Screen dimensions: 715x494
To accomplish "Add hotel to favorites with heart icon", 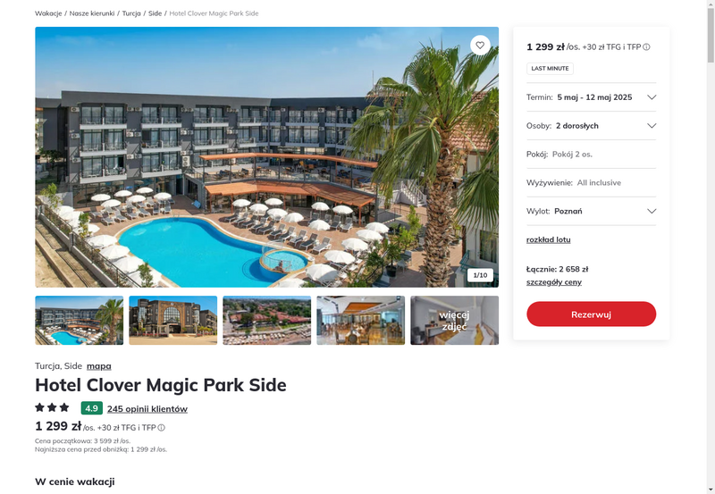I will pos(480,46).
